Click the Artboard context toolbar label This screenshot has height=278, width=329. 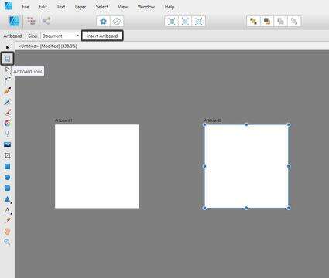[x=12, y=36]
